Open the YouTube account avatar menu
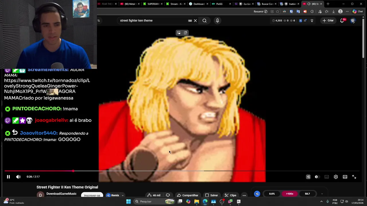 353,21
